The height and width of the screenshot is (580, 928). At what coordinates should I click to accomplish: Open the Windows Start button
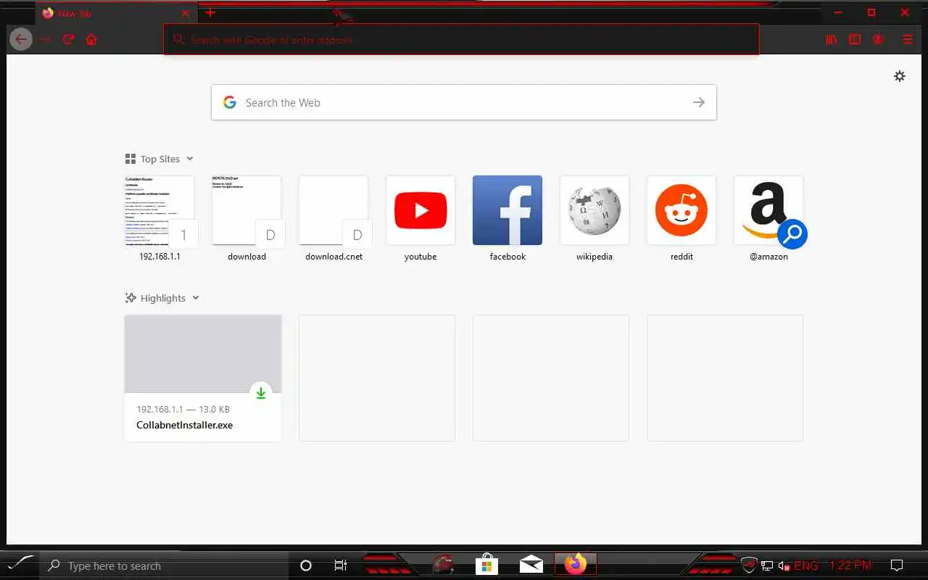pos(20,564)
